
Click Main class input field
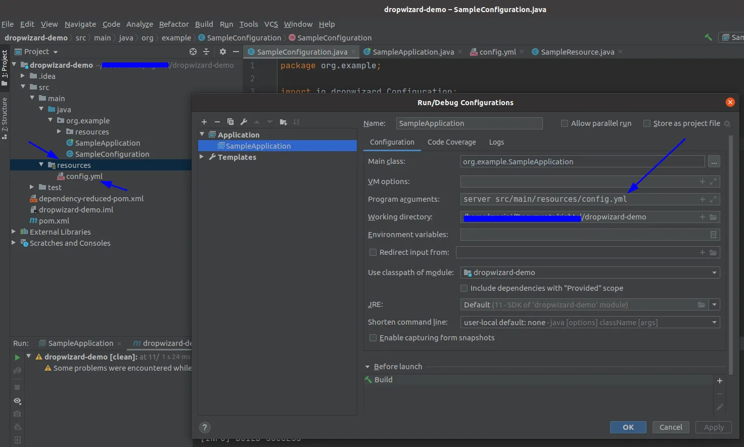[x=582, y=162]
